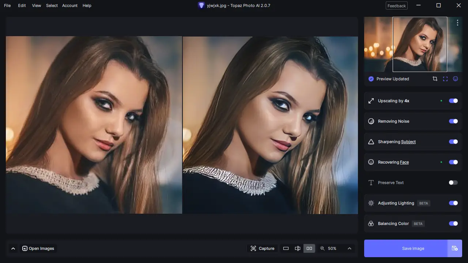This screenshot has height=263, width=468.
Task: Click the Balancing Color icon
Action: click(371, 224)
